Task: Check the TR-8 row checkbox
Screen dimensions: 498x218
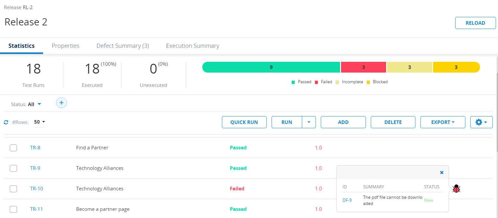Action: click(13, 148)
